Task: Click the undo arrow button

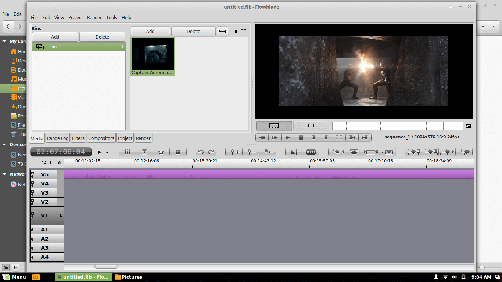Action: [x=201, y=152]
